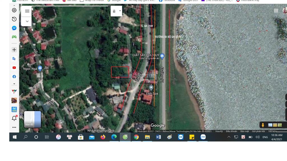
Task: Open the Google apps grid
Action: pos(276,11)
